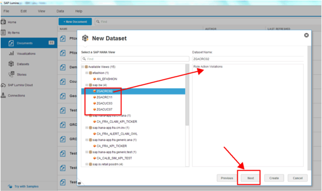Collapse the sap.hana-app.fra.generic.ana (1) package
The height and width of the screenshot is (191, 322).
click(87, 140)
